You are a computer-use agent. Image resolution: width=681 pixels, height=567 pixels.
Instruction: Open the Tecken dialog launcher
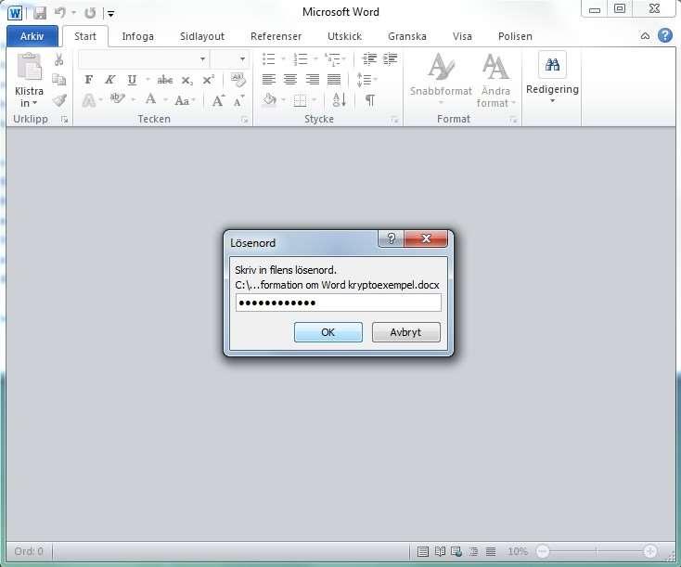tap(245, 120)
